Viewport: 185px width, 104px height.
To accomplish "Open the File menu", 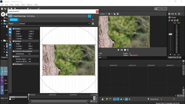I will coord(2,5).
